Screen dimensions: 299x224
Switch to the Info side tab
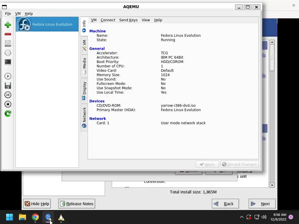pyautogui.click(x=84, y=26)
